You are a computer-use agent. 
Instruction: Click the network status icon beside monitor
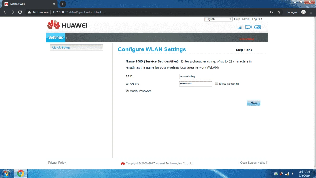click(258, 27)
